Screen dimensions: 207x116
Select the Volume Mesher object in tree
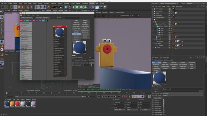click(162, 24)
